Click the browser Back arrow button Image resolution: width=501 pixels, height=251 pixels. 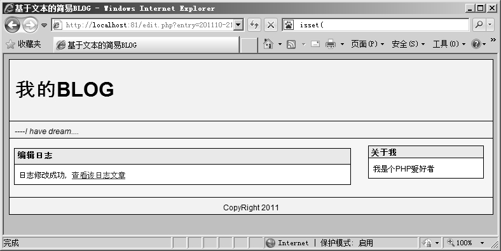(12, 25)
